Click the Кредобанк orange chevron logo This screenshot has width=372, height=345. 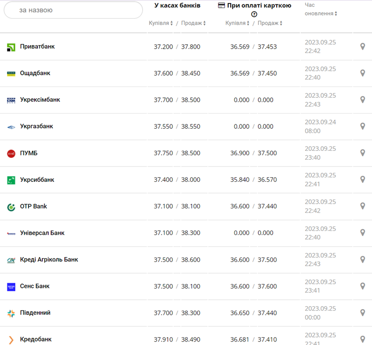[x=11, y=340]
